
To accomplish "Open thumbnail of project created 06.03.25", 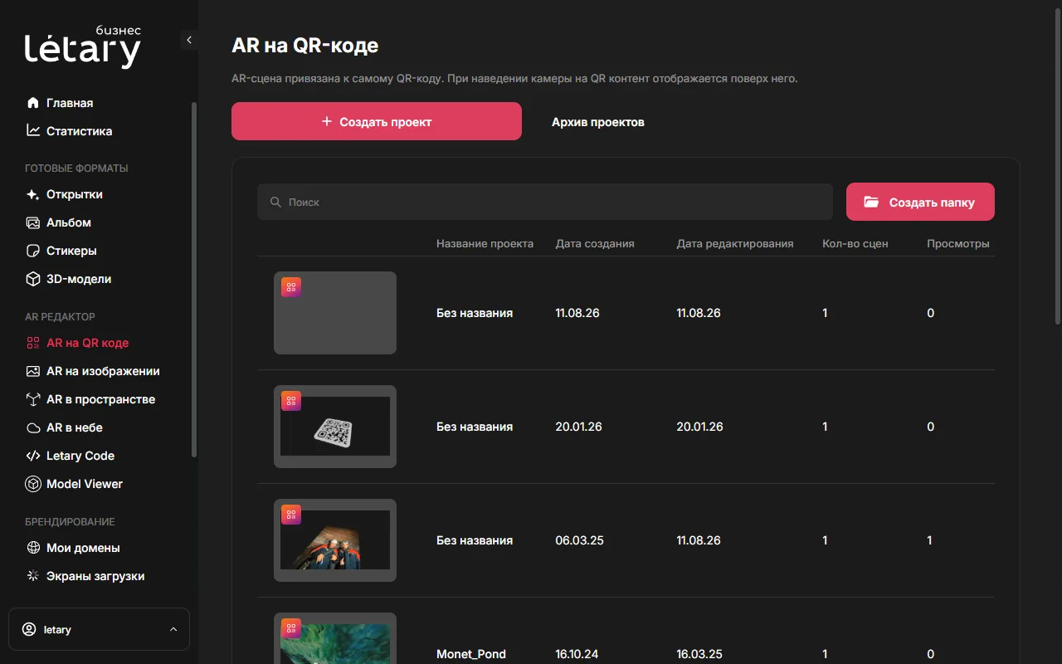I will point(335,540).
